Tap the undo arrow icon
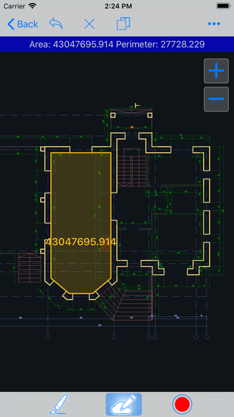 point(56,24)
